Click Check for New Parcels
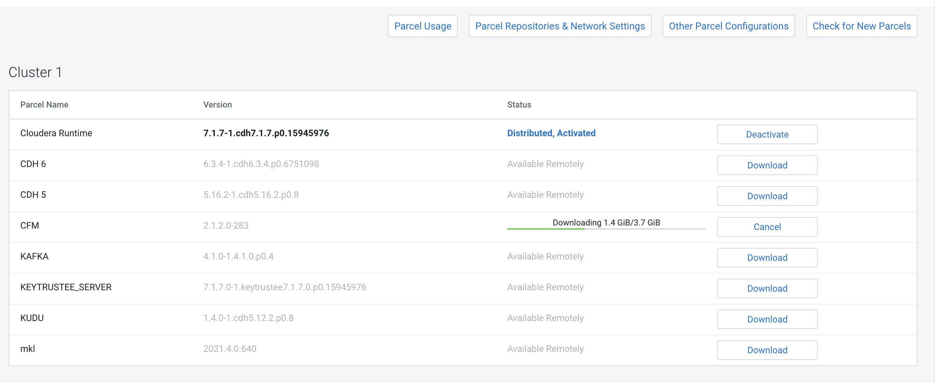 (861, 26)
